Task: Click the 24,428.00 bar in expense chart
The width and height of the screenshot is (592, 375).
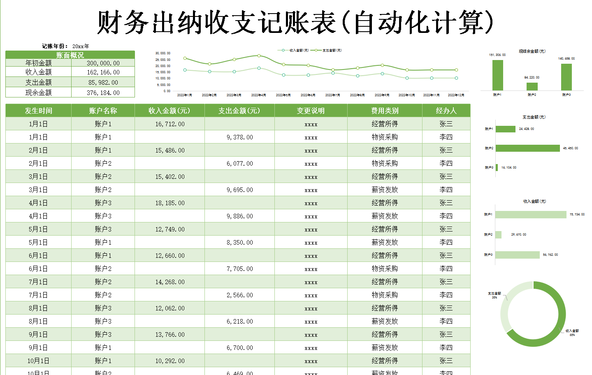Action: [506, 129]
